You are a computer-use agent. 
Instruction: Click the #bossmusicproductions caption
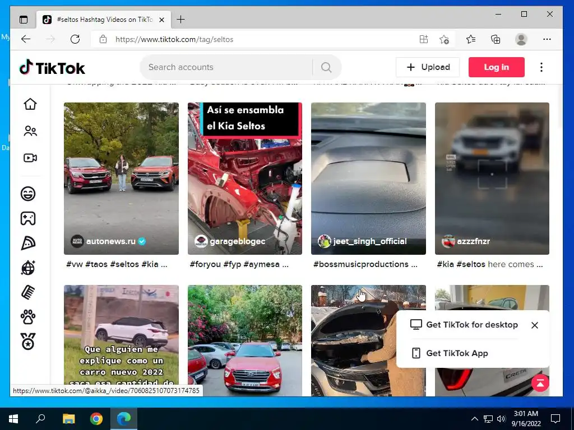[365, 264]
